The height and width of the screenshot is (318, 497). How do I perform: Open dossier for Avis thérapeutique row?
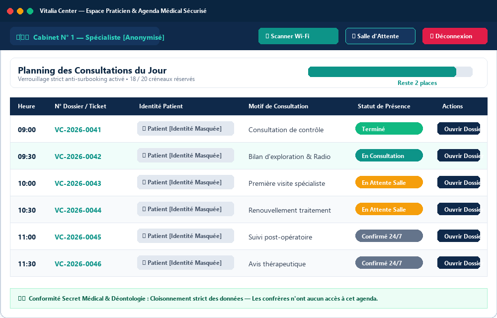[459, 263]
